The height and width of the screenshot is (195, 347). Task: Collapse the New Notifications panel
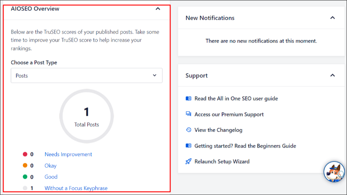point(332,18)
